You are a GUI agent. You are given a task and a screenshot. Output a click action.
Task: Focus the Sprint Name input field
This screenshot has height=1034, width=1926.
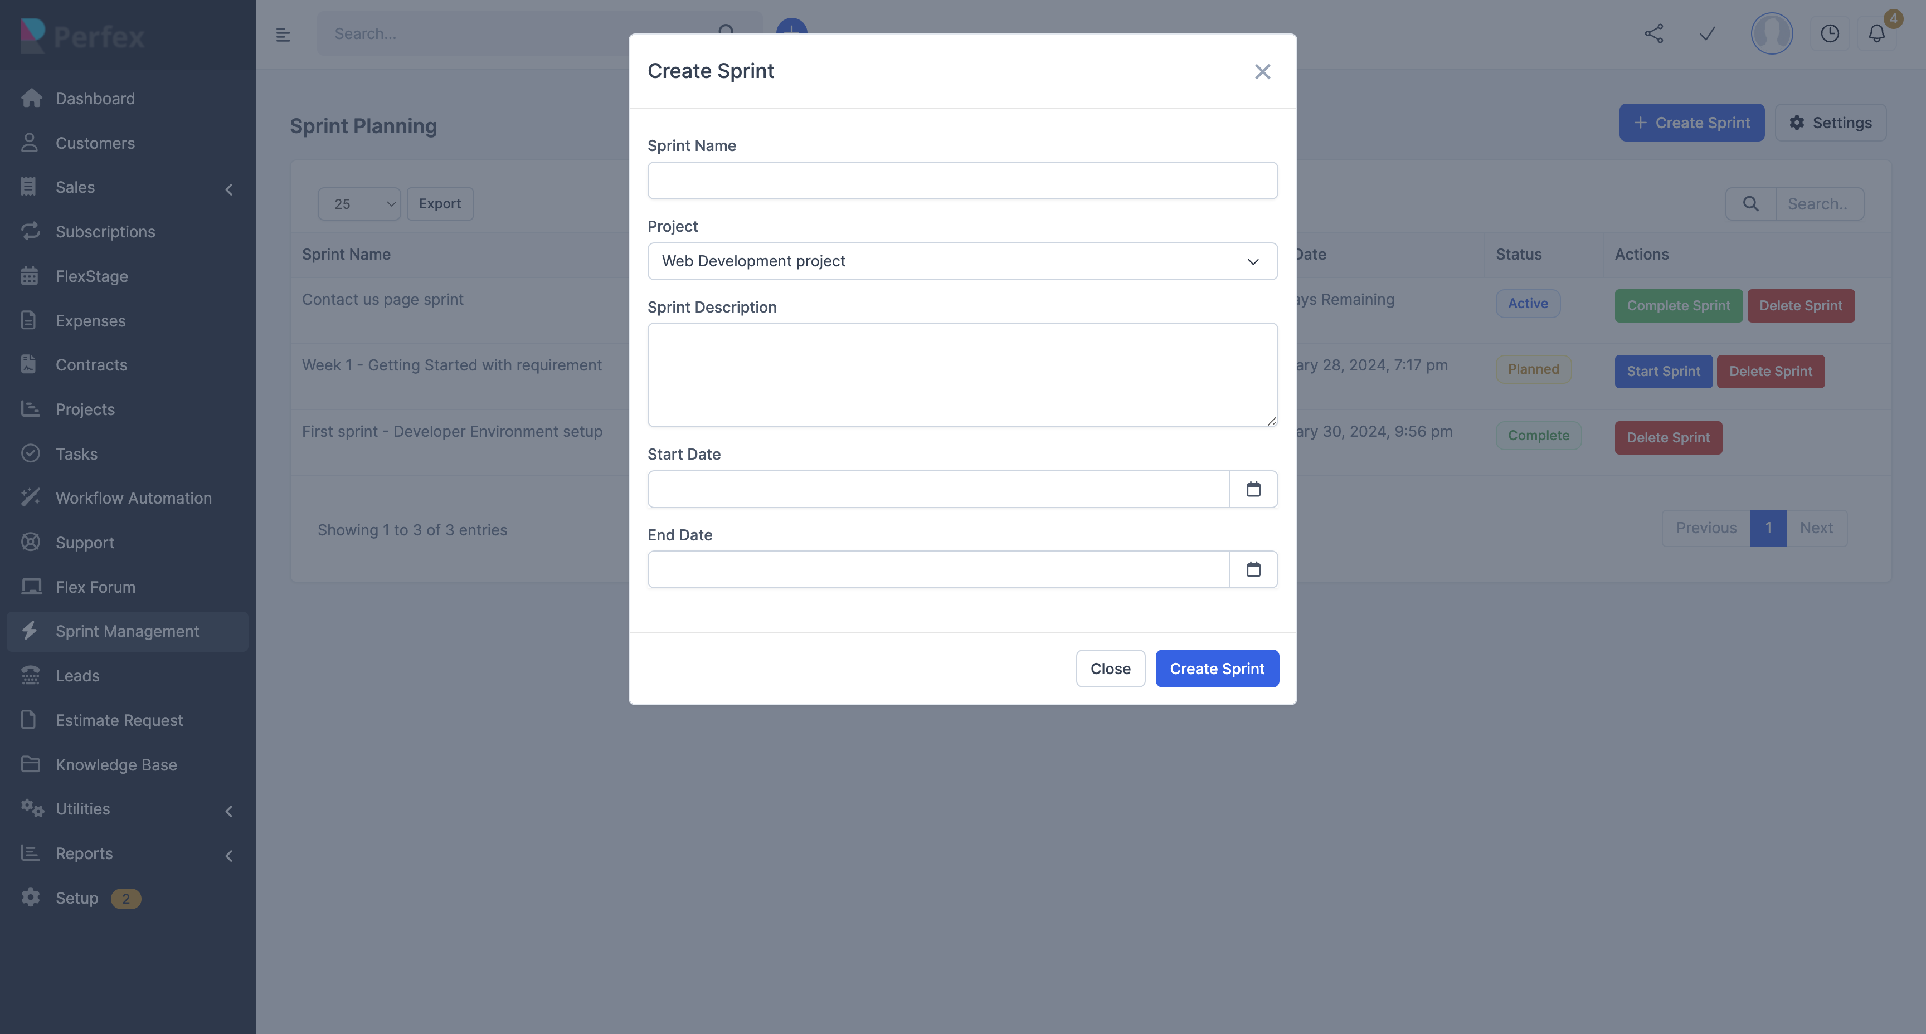pos(961,180)
